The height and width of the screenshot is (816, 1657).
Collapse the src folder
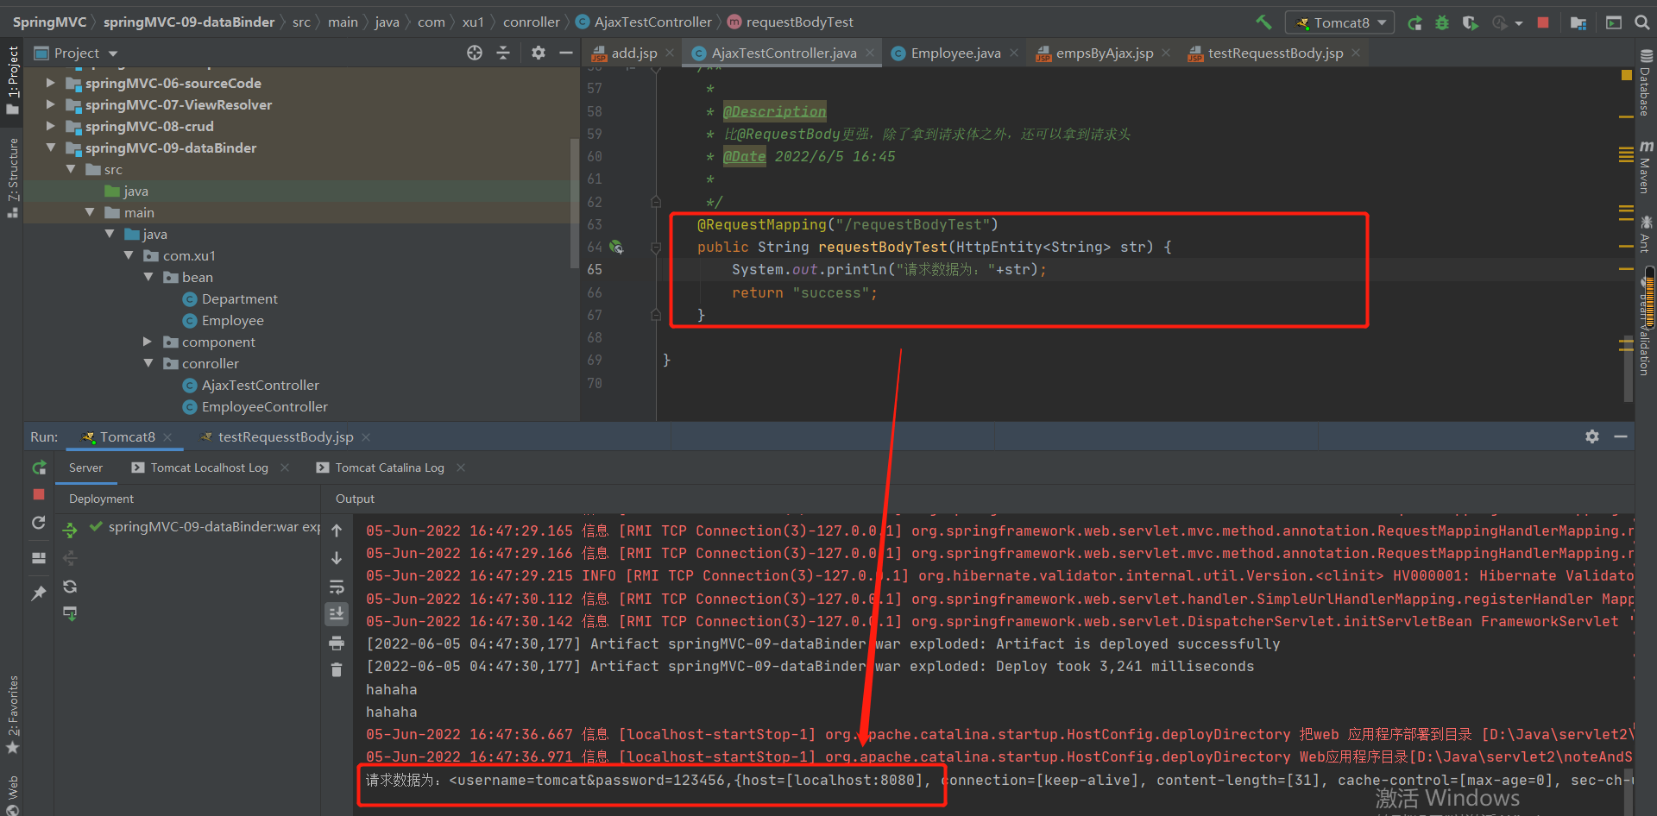[71, 169]
